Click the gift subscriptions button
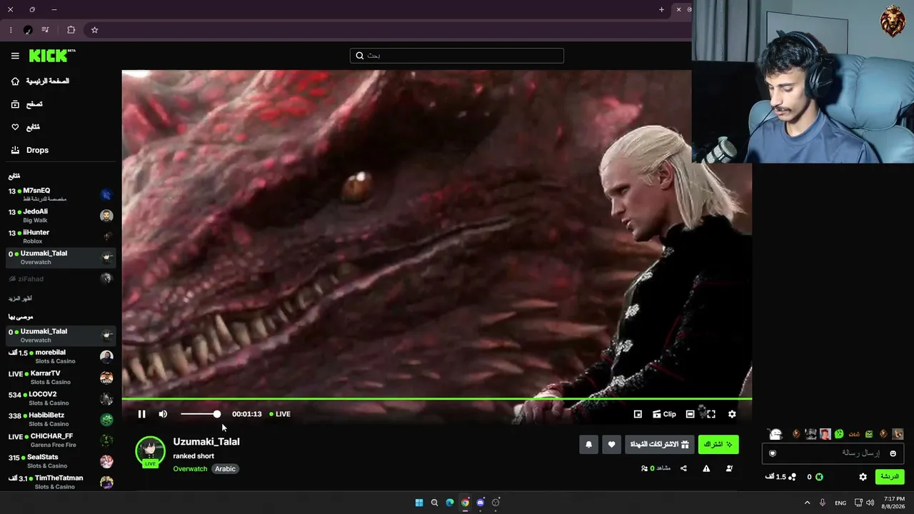This screenshot has width=914, height=514. point(660,445)
